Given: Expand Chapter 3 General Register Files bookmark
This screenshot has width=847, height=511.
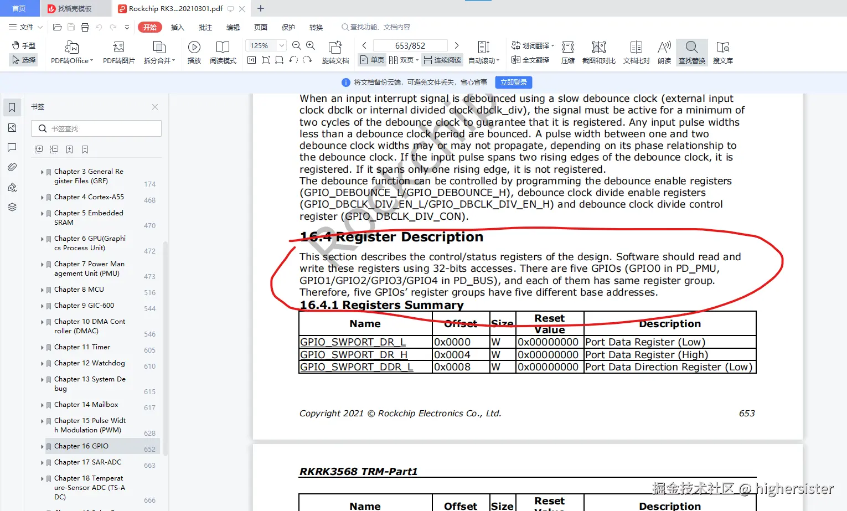Looking at the screenshot, I should pos(42,172).
